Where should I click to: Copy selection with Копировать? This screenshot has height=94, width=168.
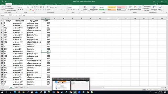(x=9, y=8)
